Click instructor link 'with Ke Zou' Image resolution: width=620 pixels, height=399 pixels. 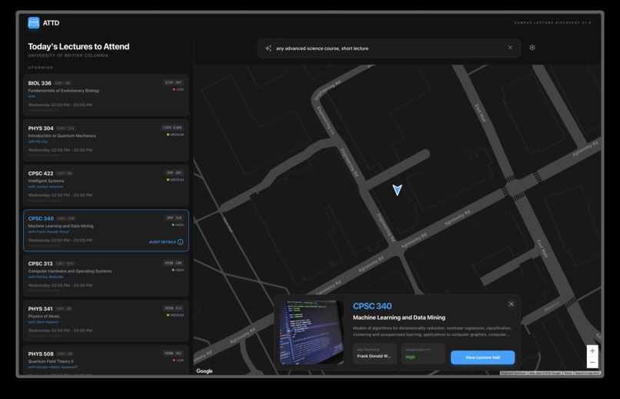[38, 141]
